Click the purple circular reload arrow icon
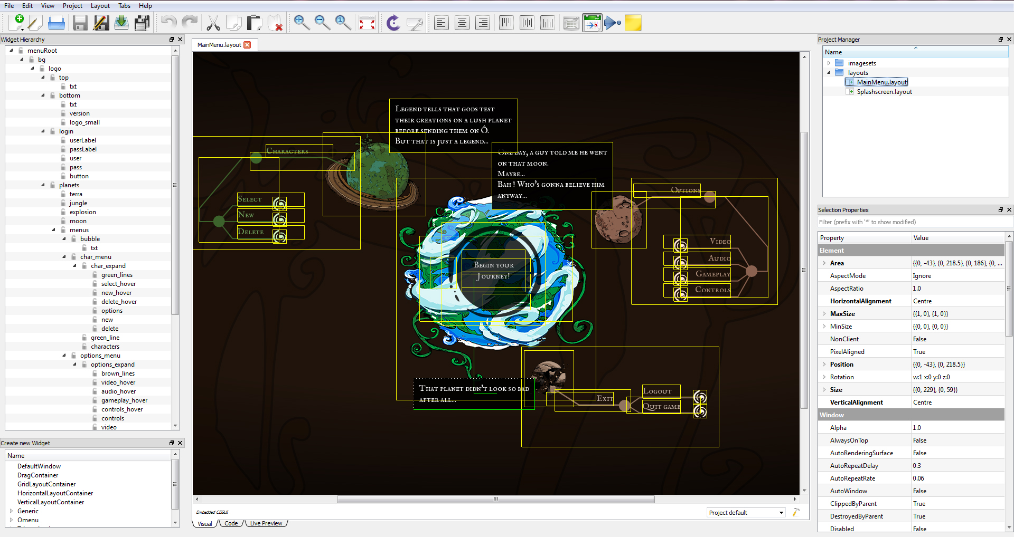1014x537 pixels. click(393, 23)
